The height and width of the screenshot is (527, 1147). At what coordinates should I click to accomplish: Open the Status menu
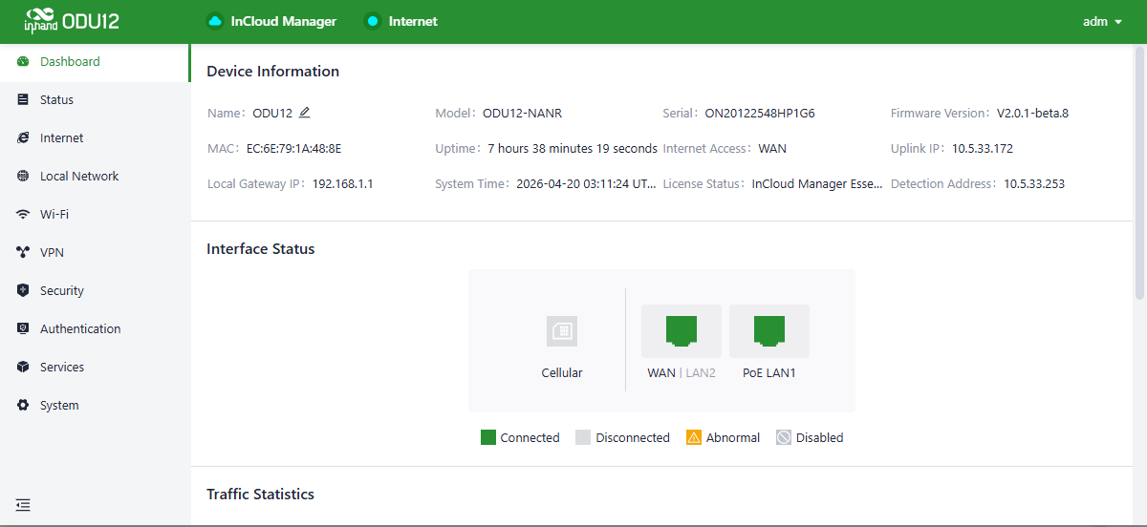tap(56, 100)
